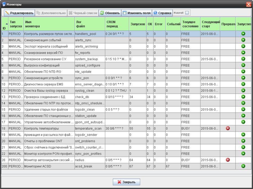Open the Изменить поля field editor
Image resolution: width=253 pixels, height=189 pixels.
coord(137,13)
